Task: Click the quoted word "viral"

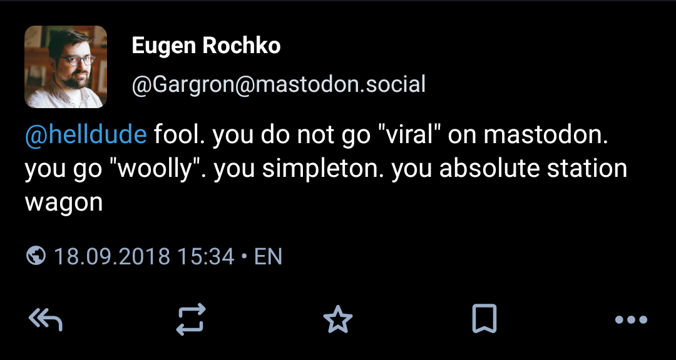Action: 411,136
